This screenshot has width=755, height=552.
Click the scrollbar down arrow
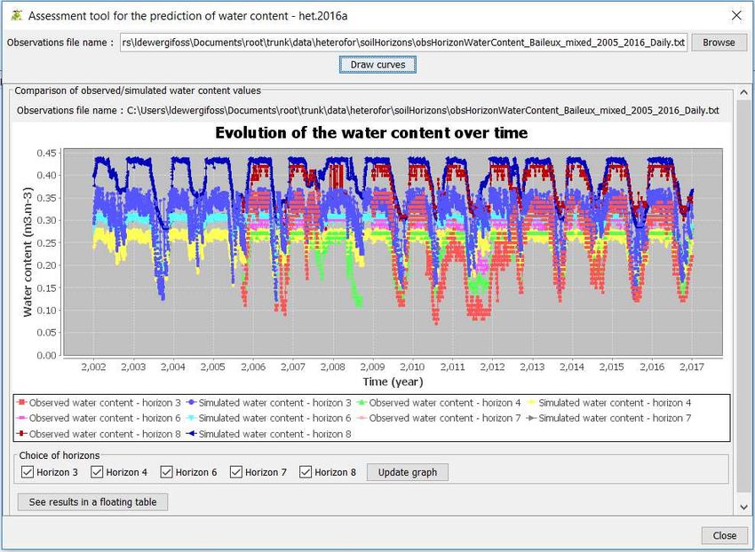coord(743,508)
